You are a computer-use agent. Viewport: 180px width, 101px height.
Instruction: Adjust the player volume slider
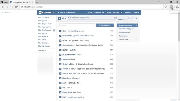click(x=122, y=20)
